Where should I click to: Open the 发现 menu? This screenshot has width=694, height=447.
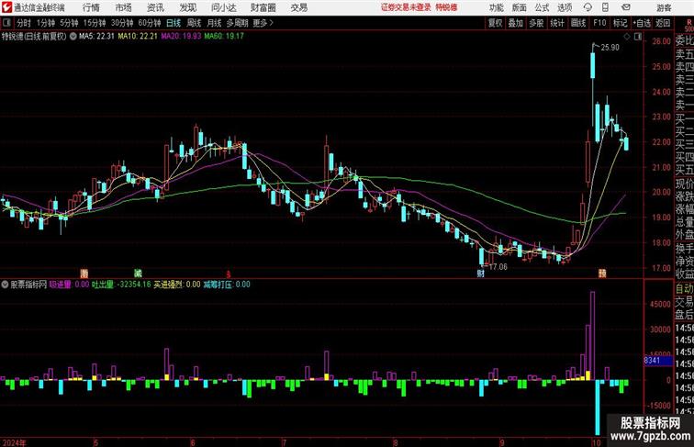[187, 7]
